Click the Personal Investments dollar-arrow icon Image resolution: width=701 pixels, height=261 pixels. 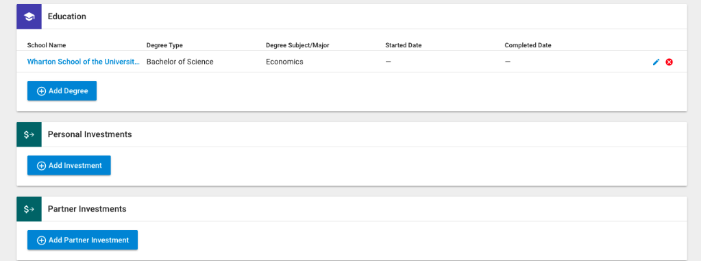pos(29,134)
